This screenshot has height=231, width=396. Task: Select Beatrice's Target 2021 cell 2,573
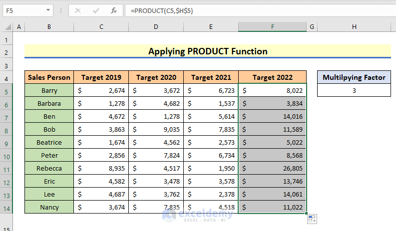[x=211, y=142]
